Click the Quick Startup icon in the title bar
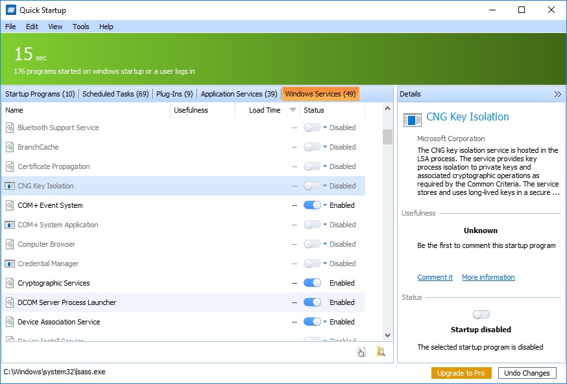This screenshot has height=384, width=567. [x=10, y=10]
